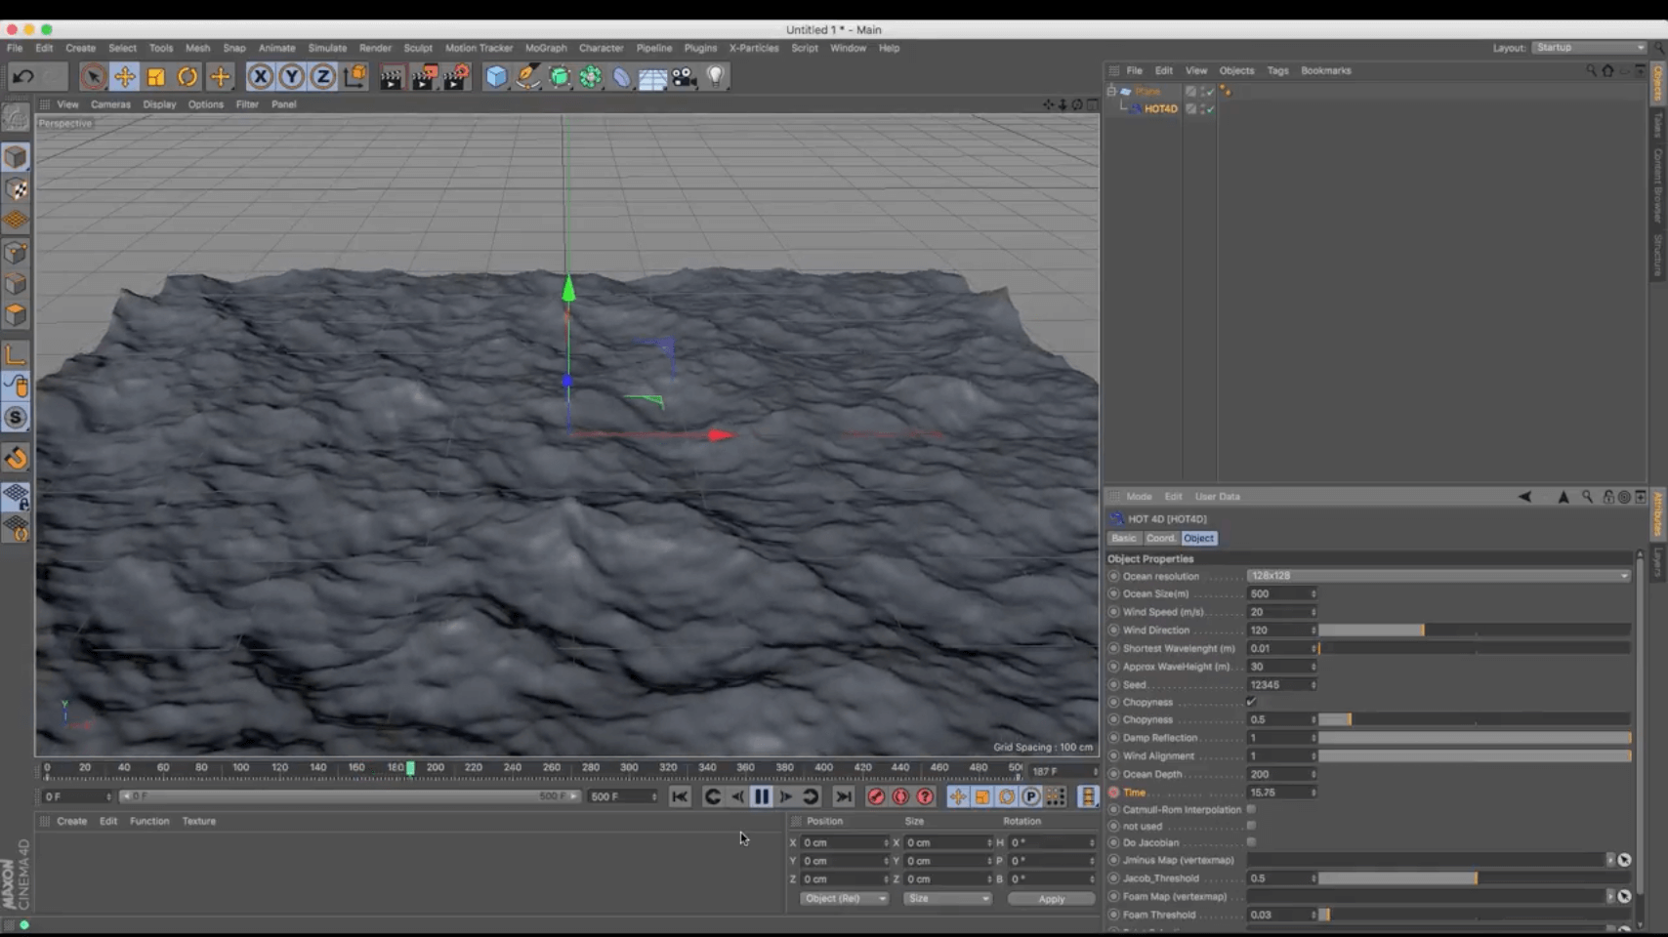Image resolution: width=1668 pixels, height=937 pixels.
Task: Select the Rotate tool icon
Action: [188, 76]
